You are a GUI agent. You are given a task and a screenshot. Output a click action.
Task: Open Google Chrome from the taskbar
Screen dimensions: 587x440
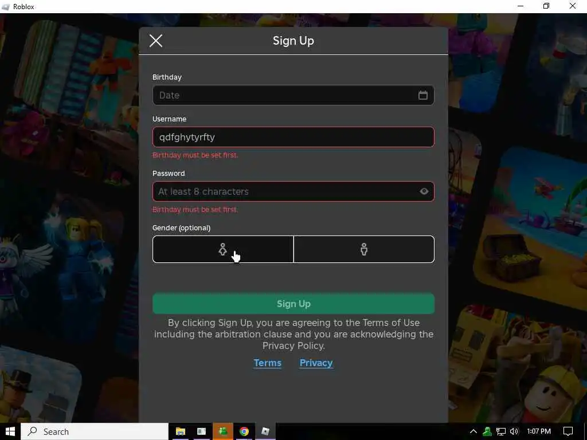tap(244, 431)
